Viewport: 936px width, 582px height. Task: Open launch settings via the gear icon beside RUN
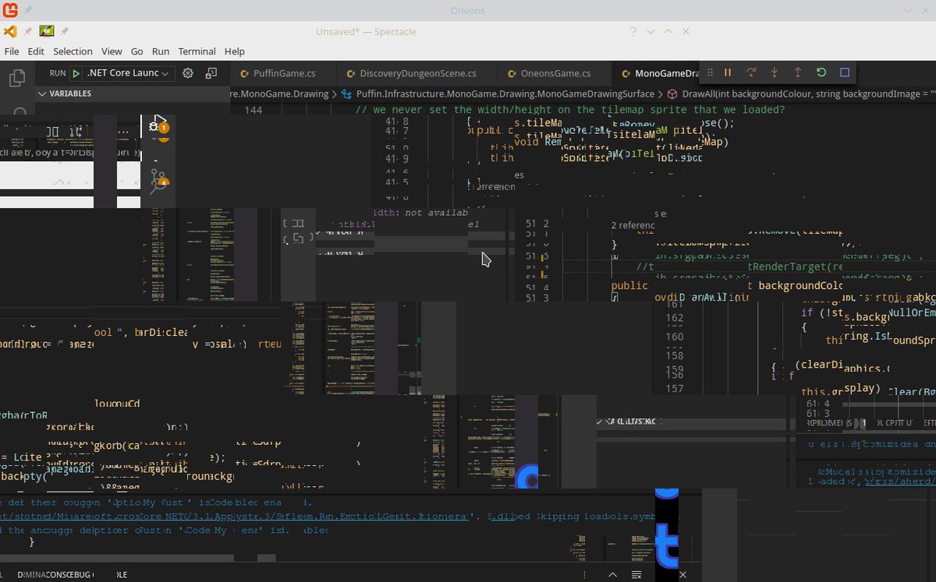(x=187, y=72)
